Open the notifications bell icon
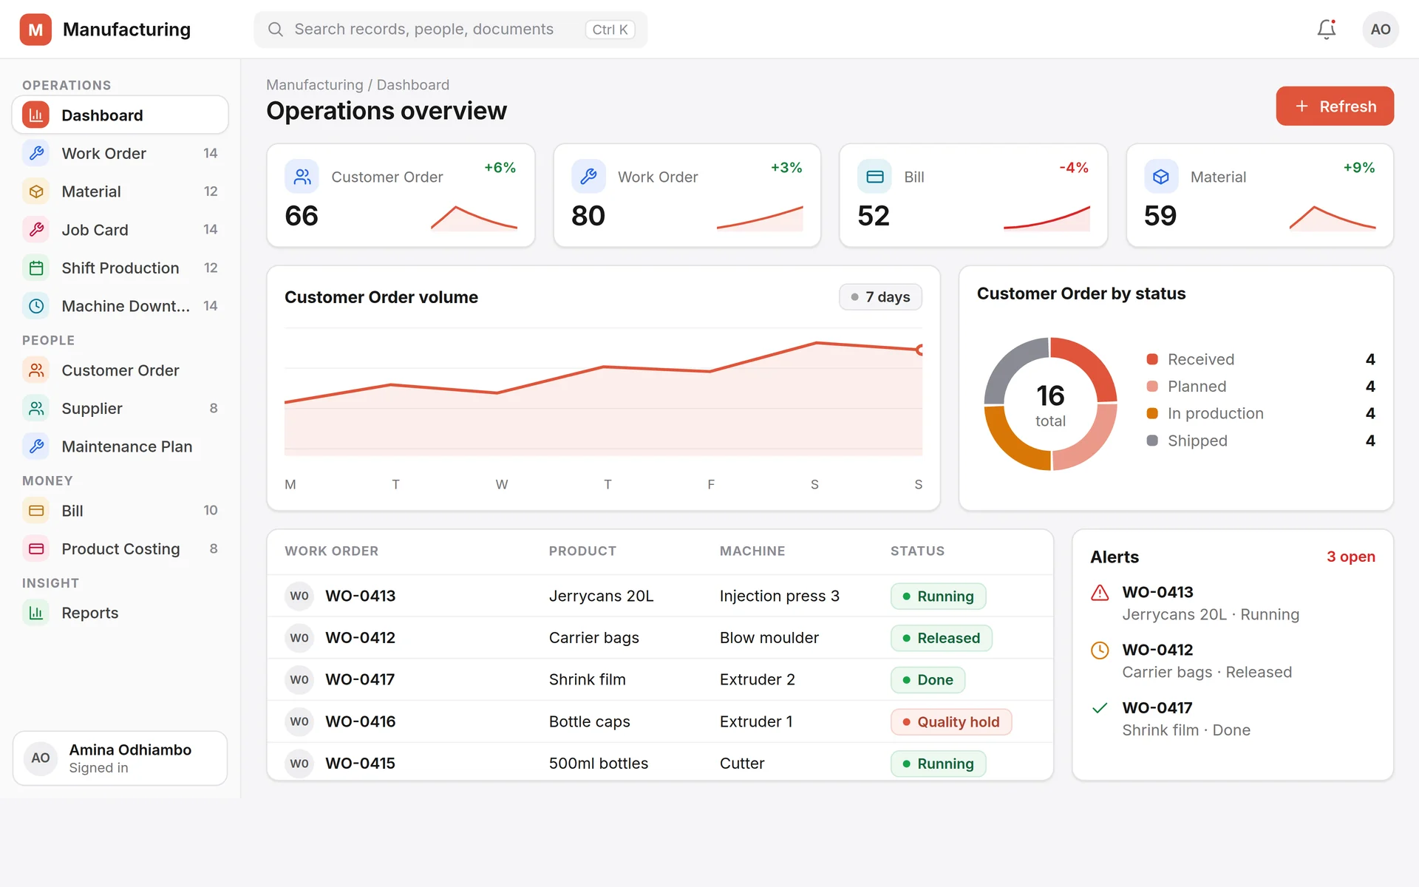 [1327, 30]
